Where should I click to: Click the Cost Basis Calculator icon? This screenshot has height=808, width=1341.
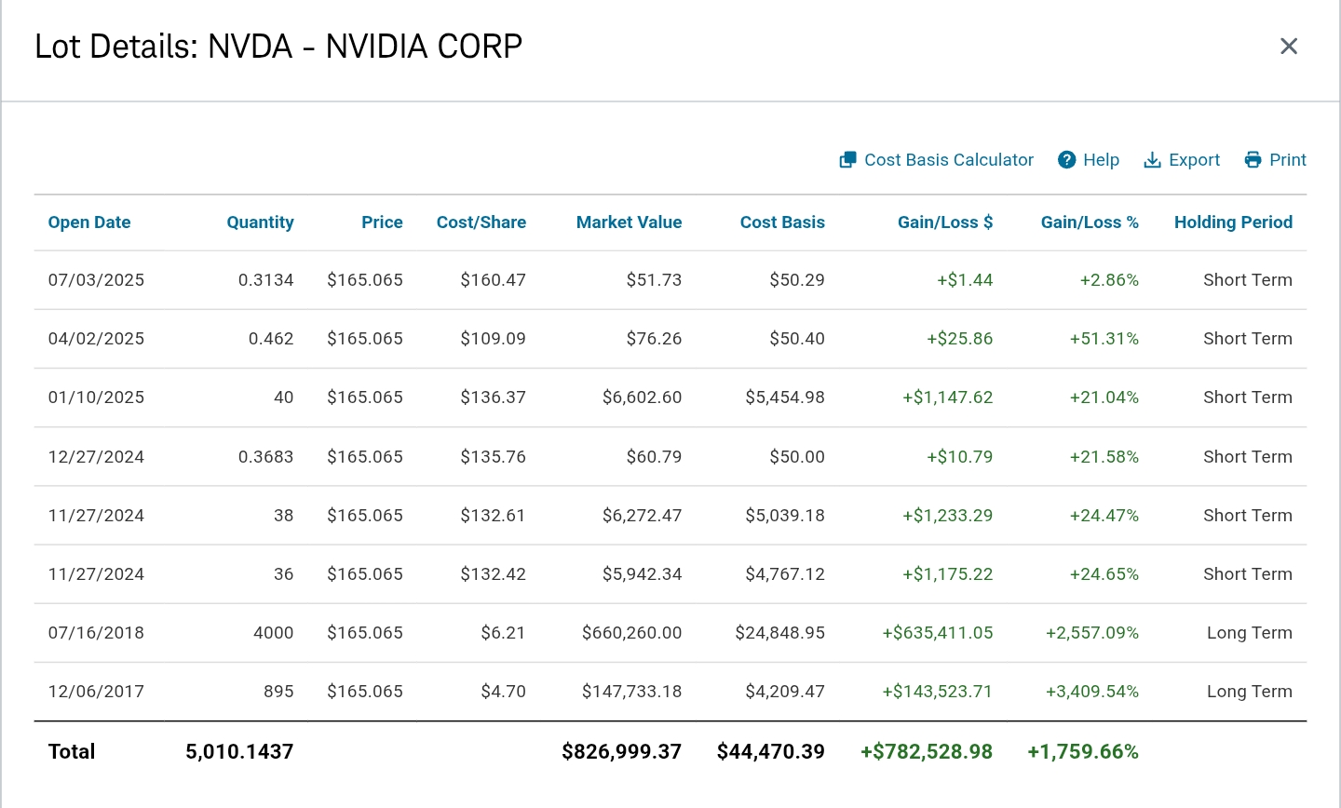coord(847,160)
